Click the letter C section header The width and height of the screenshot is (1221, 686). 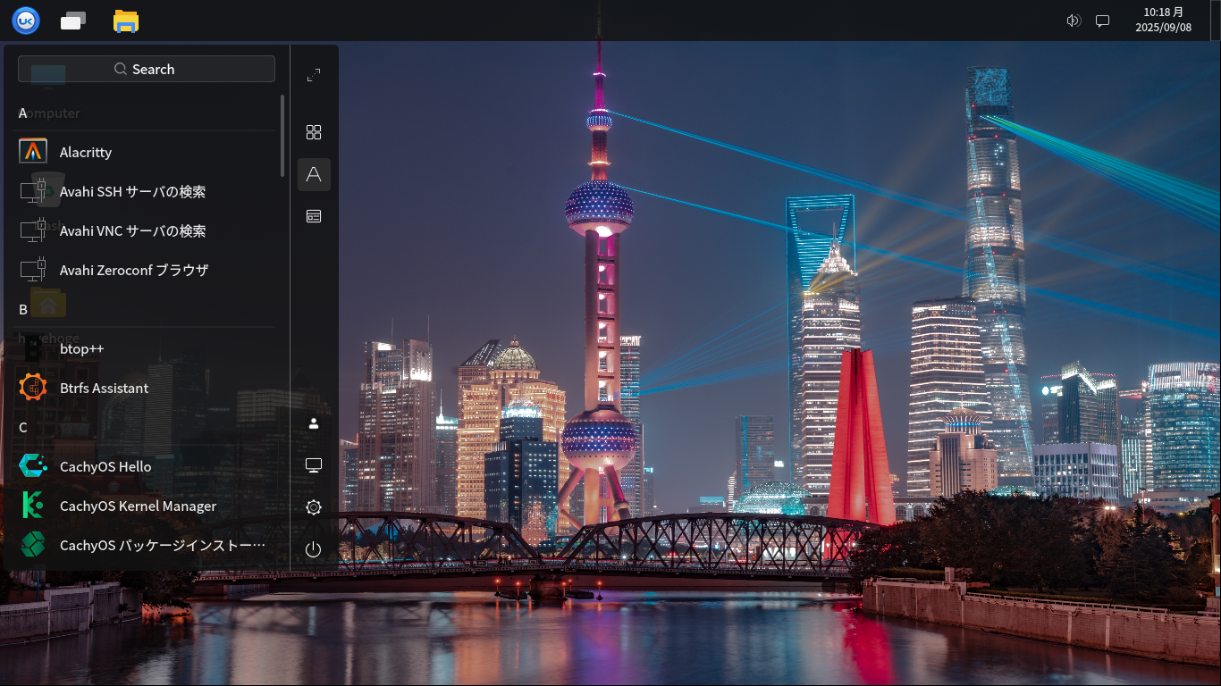coord(23,427)
